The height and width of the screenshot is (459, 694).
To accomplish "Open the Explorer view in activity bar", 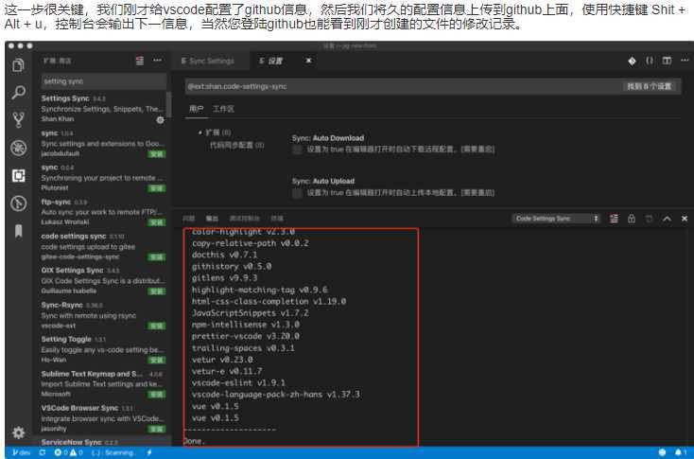I will [x=18, y=65].
